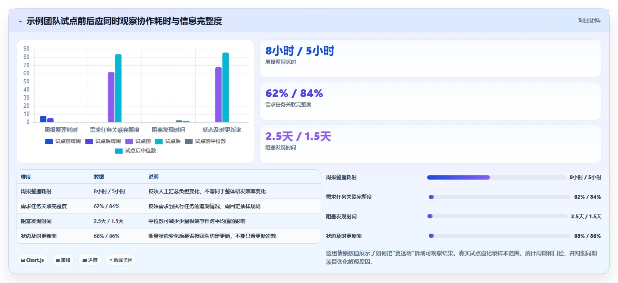Toggle the 试点前 purple legend item

[138, 141]
